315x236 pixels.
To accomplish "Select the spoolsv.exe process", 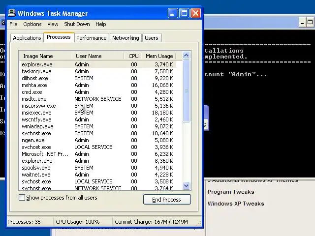I will [x=98, y=168].
